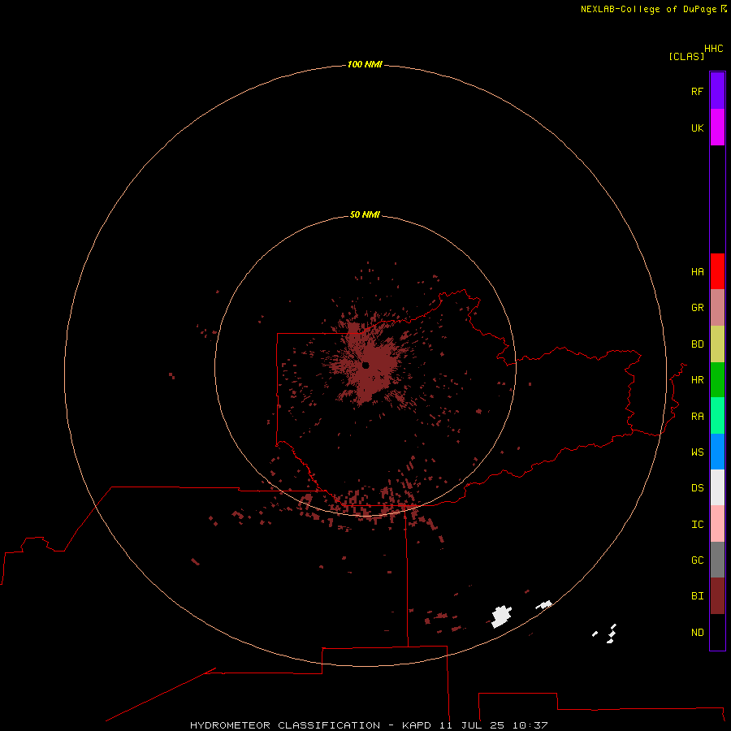Screen dimensions: 731x731
Task: Click the HHC product code text
Action: tap(713, 49)
